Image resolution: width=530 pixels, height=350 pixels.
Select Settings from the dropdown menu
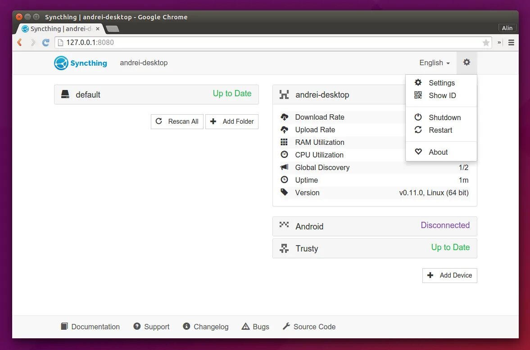(441, 83)
